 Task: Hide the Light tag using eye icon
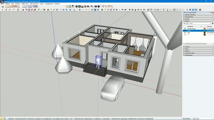tap(185, 33)
